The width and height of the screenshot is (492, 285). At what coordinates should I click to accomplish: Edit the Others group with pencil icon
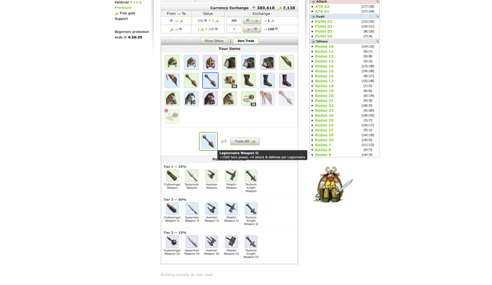(377, 41)
